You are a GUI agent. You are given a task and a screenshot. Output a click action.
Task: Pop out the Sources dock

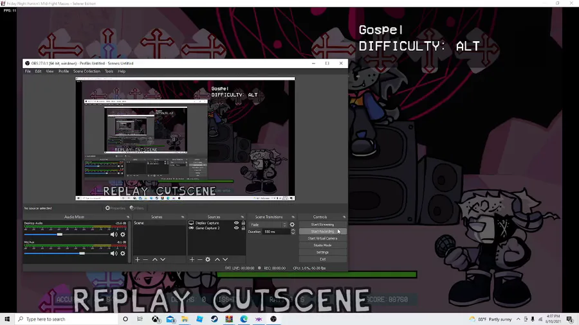243,217
